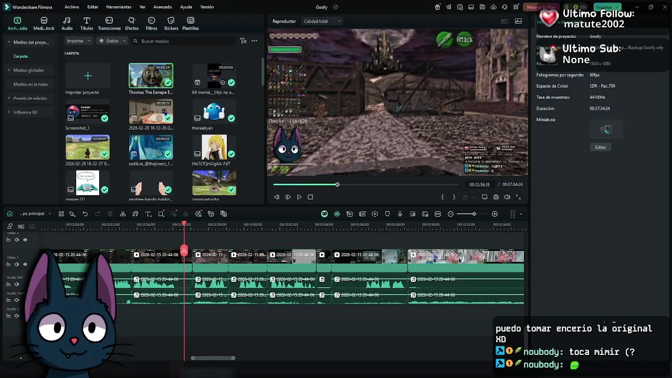Expand Presets de edición section
The image size is (672, 378).
(9, 98)
